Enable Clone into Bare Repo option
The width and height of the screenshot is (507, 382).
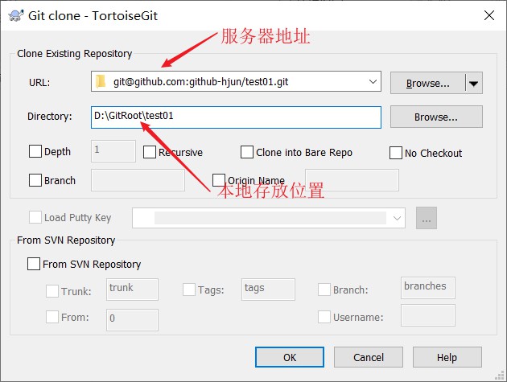[247, 152]
